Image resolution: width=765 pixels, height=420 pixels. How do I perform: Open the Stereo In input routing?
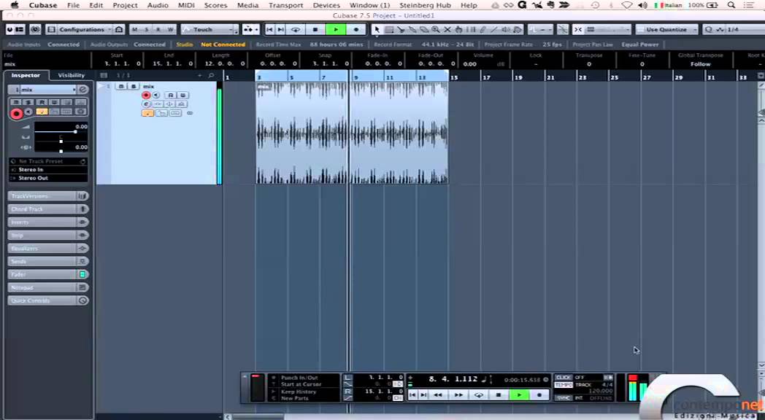click(48, 170)
